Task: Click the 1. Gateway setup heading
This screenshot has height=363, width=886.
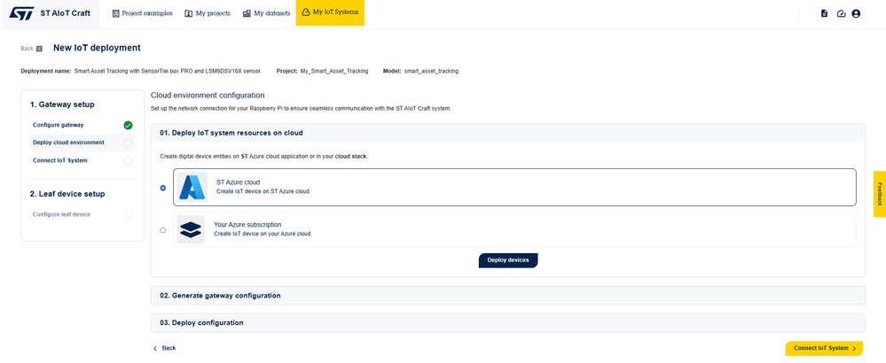Action: (x=62, y=104)
